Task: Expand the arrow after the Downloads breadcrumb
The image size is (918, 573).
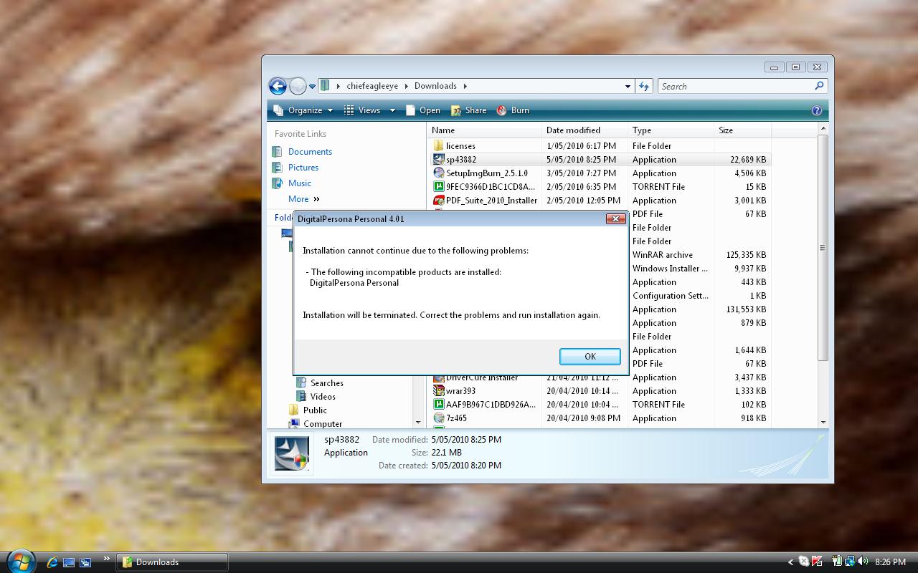Action: click(465, 86)
